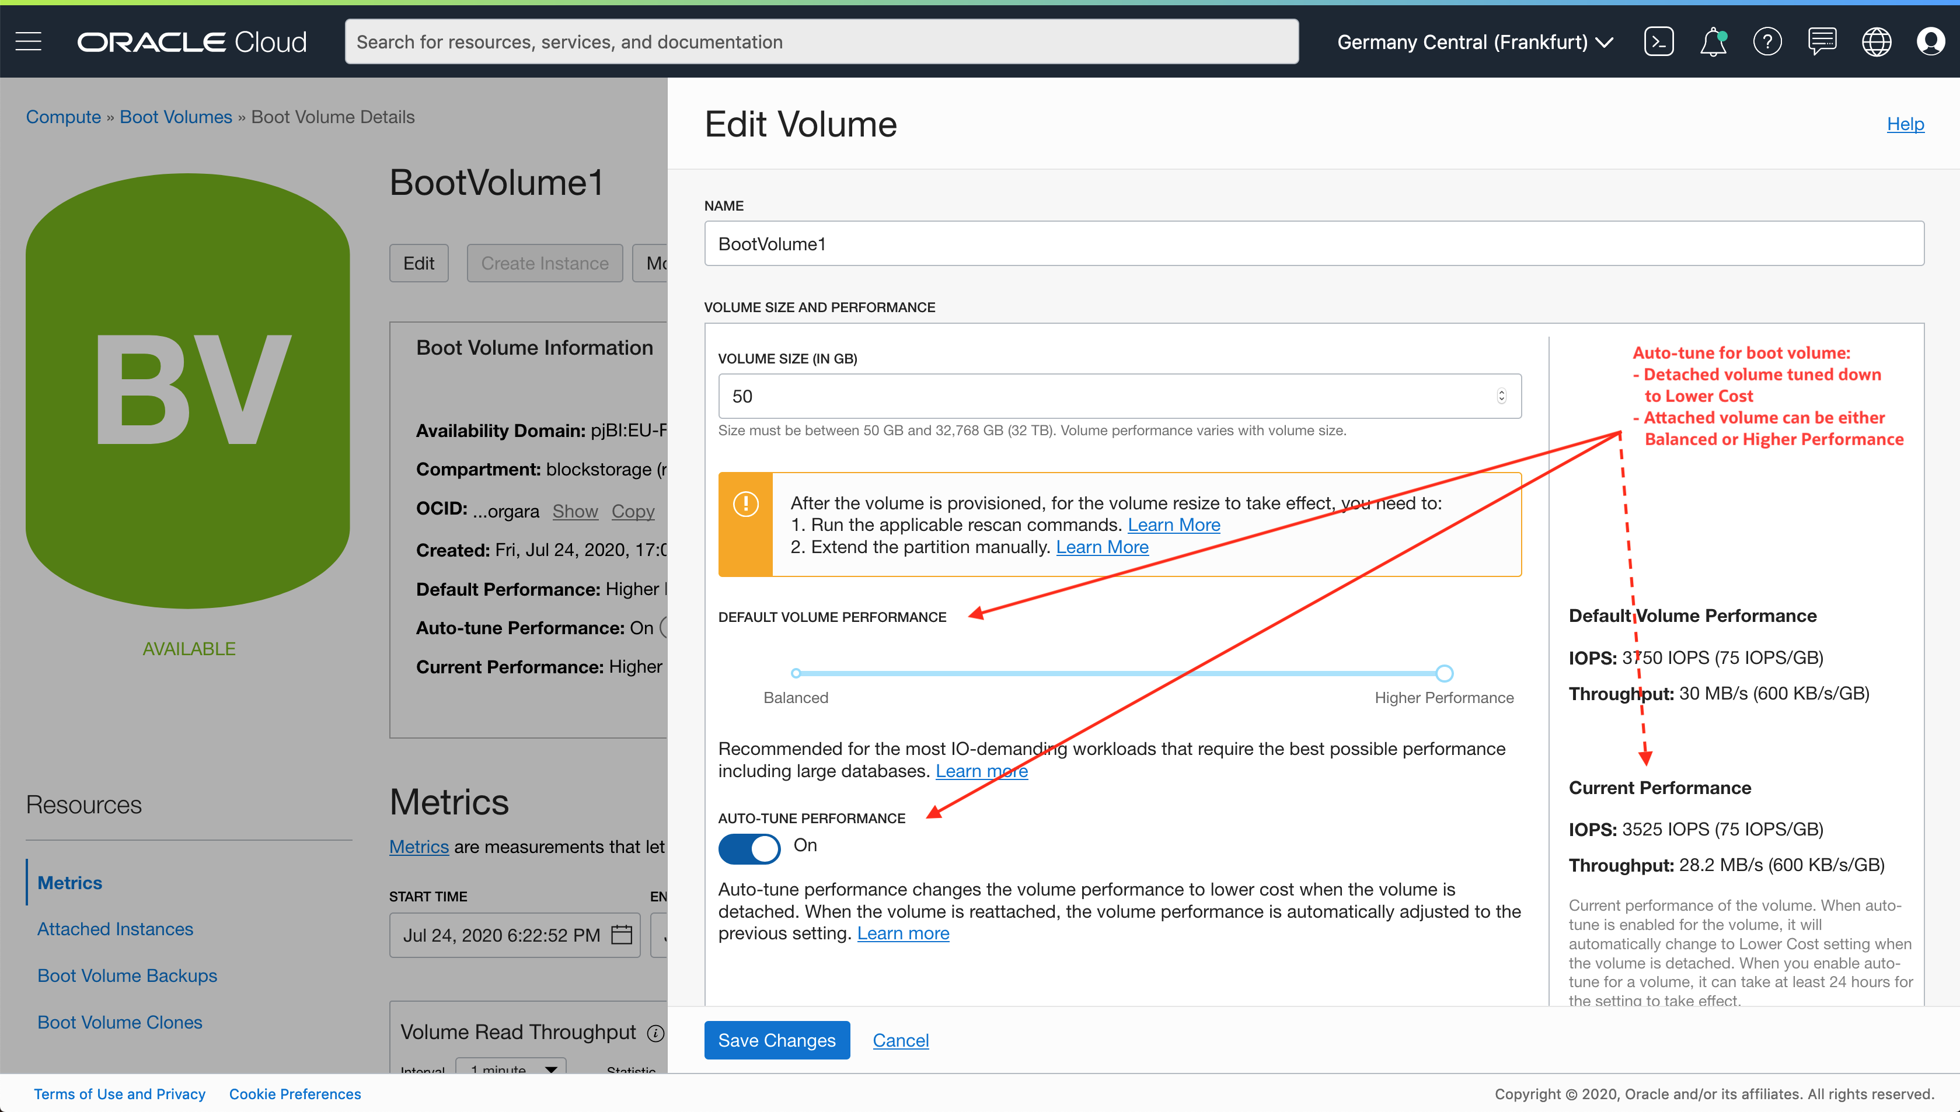Click the help question mark icon
This screenshot has width=1960, height=1112.
[1767, 41]
